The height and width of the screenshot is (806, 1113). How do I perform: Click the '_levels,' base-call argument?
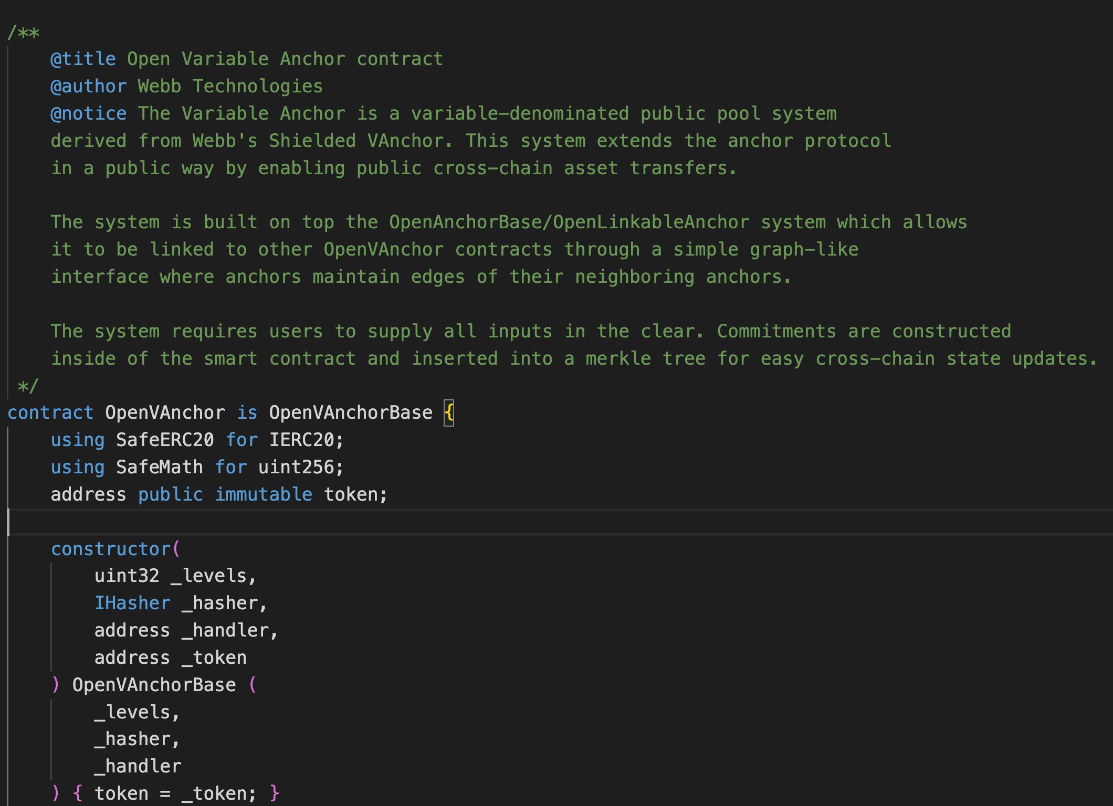tap(138, 713)
